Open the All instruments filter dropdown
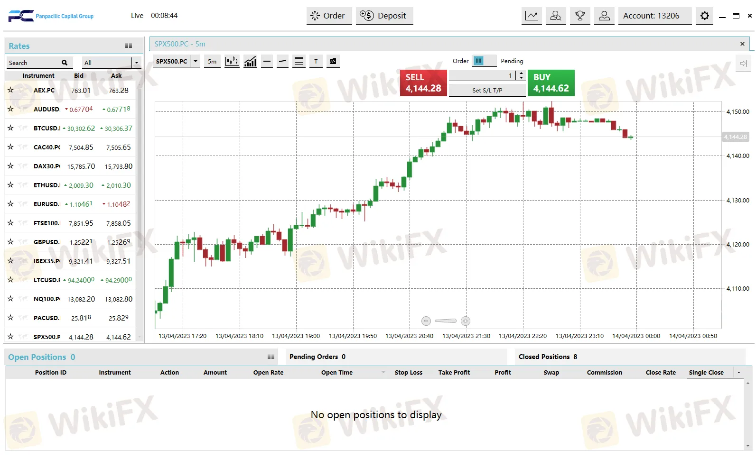 click(136, 63)
